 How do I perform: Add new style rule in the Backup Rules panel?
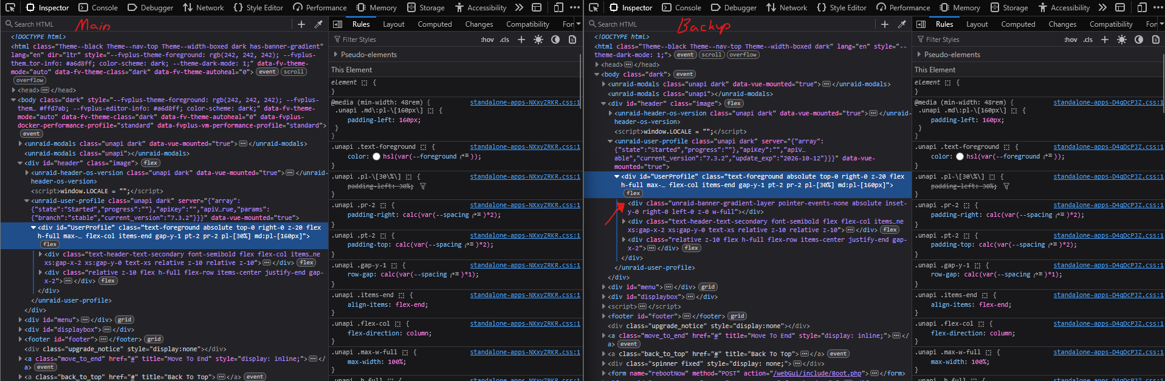click(1105, 39)
